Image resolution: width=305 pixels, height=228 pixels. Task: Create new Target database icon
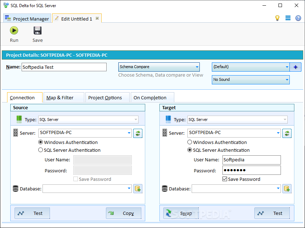point(287,189)
